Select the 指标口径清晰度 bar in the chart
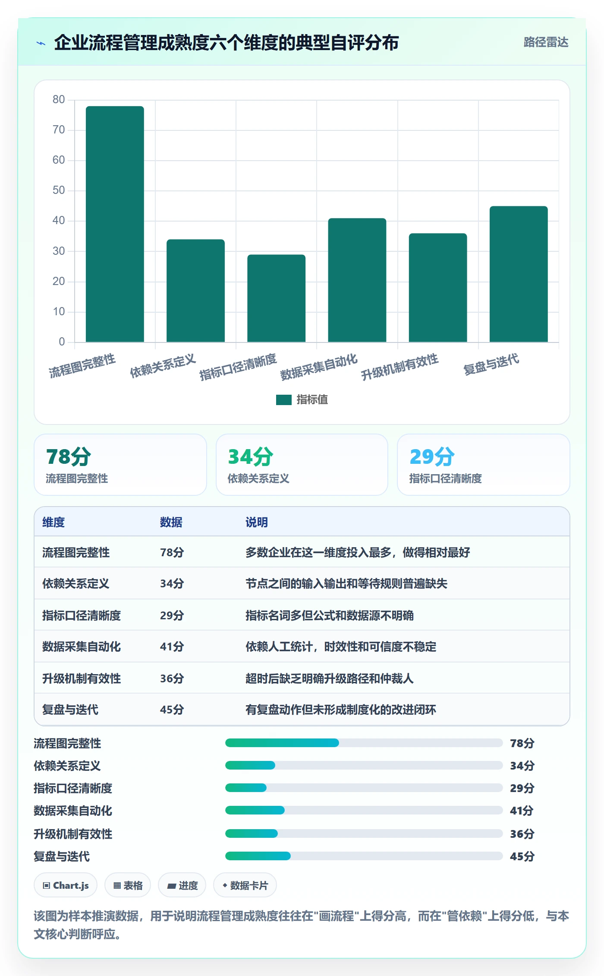The image size is (604, 976). [x=276, y=298]
